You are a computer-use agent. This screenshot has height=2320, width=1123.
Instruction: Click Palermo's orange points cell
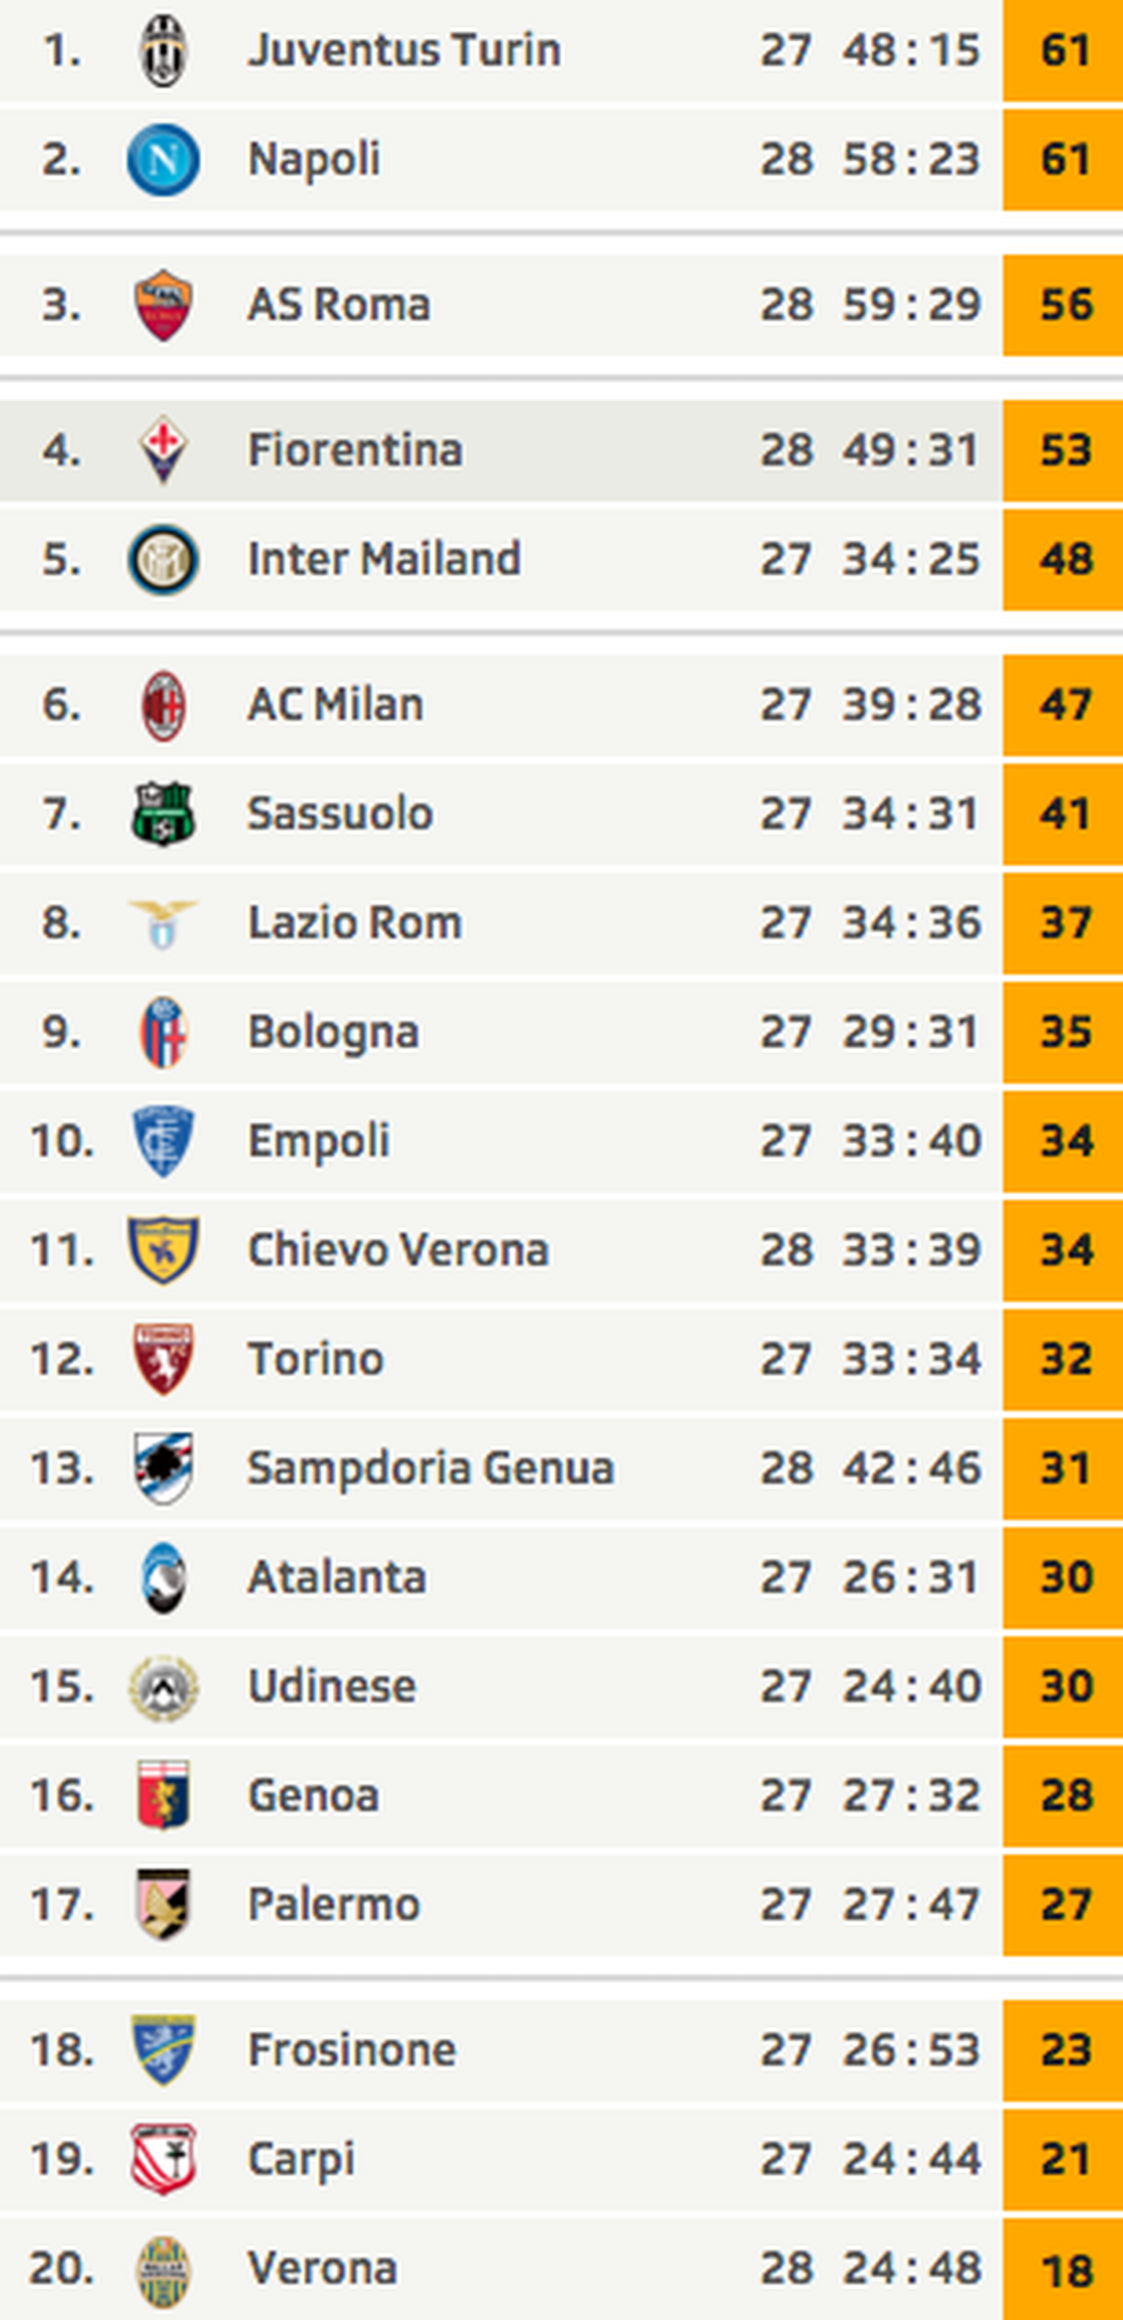coord(1065,1904)
